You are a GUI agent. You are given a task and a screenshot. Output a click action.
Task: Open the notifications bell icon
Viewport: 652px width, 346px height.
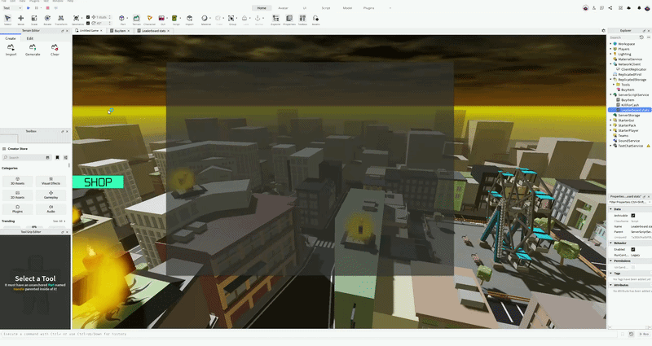tap(639, 8)
